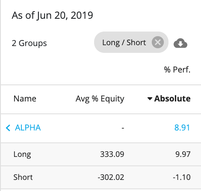The height and width of the screenshot is (191, 201).
Task: Click the 2 Groups label
Action: pyautogui.click(x=29, y=43)
